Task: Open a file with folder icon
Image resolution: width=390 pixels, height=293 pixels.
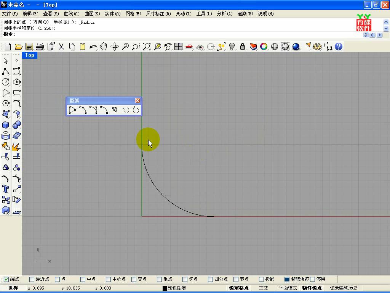Action: (19, 47)
